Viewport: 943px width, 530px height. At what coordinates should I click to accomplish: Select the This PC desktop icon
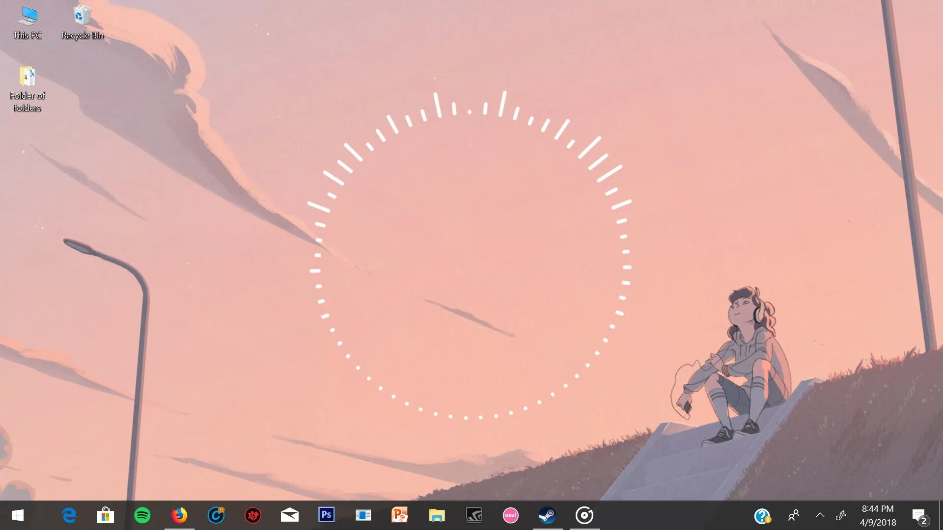click(28, 23)
